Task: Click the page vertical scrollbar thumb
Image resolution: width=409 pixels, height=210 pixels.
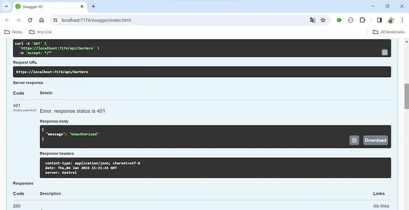Action: coord(406,96)
